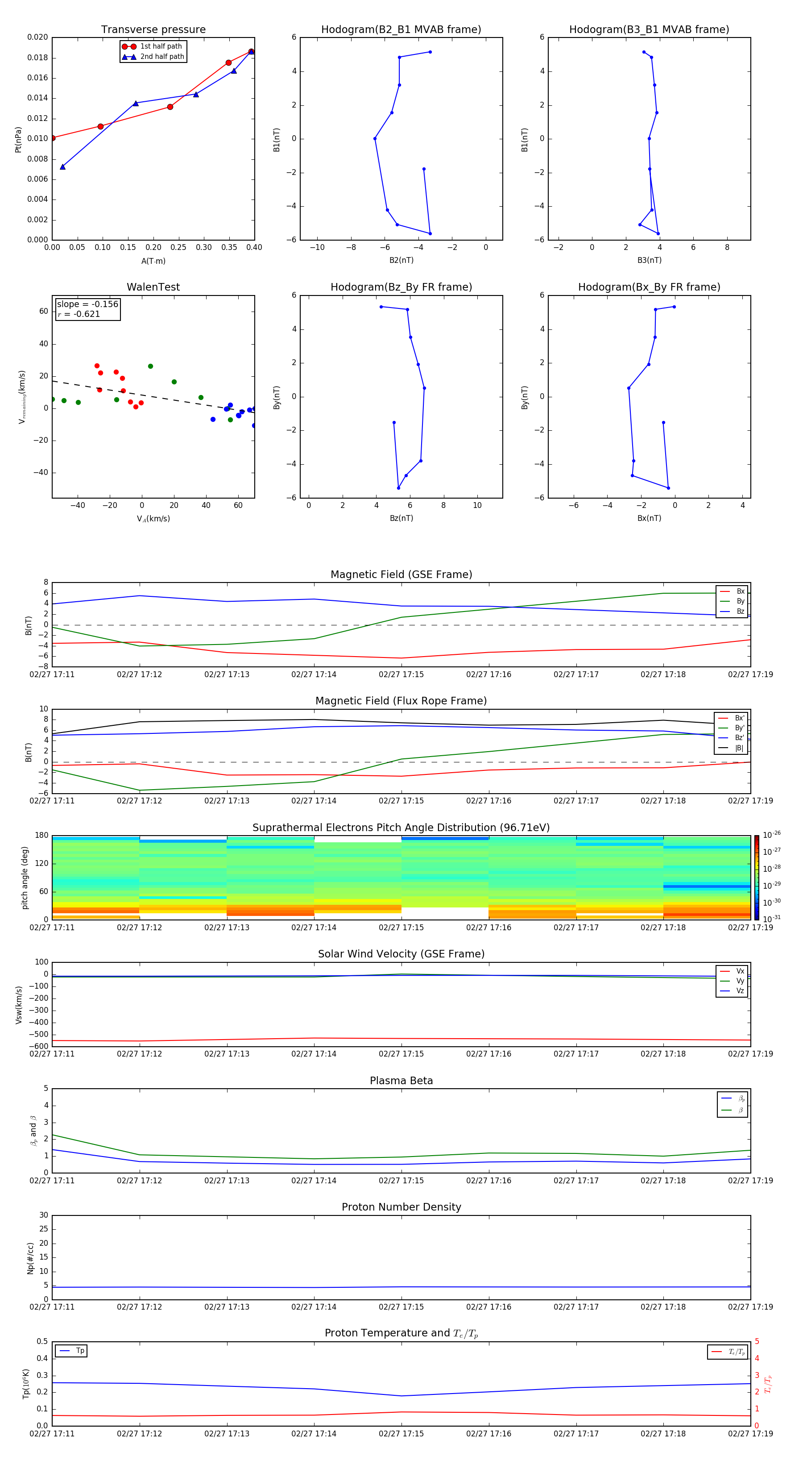Click the 'Pt(nPa)' y-axis label
The height and width of the screenshot is (1473, 803).
[x=18, y=140]
